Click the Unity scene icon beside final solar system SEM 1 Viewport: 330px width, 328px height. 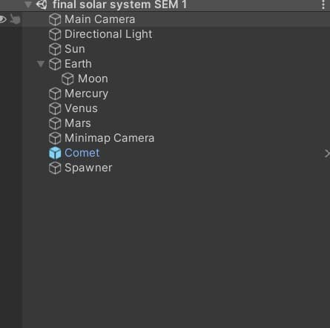coord(42,4)
